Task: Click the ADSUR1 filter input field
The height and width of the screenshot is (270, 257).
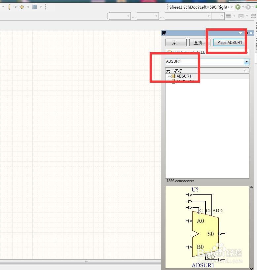Action: (204, 61)
